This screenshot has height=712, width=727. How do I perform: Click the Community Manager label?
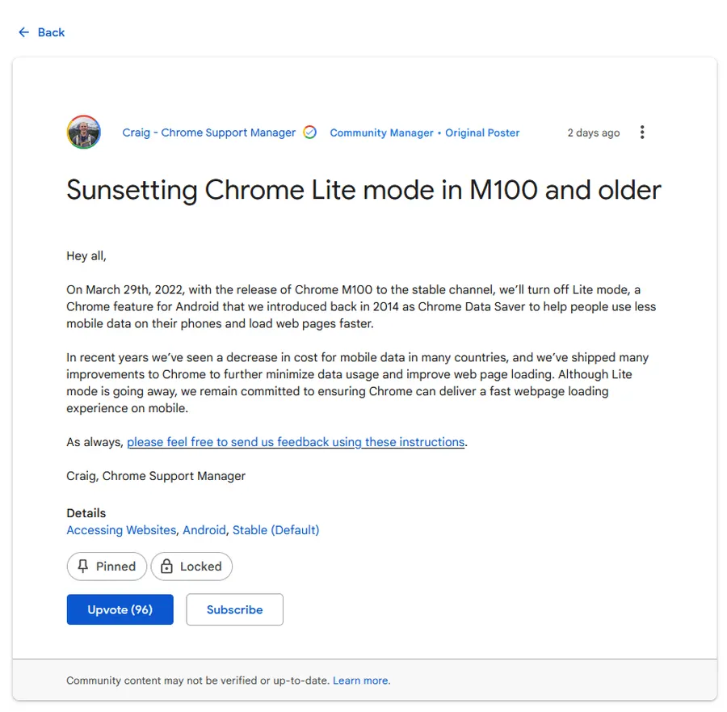tap(381, 133)
